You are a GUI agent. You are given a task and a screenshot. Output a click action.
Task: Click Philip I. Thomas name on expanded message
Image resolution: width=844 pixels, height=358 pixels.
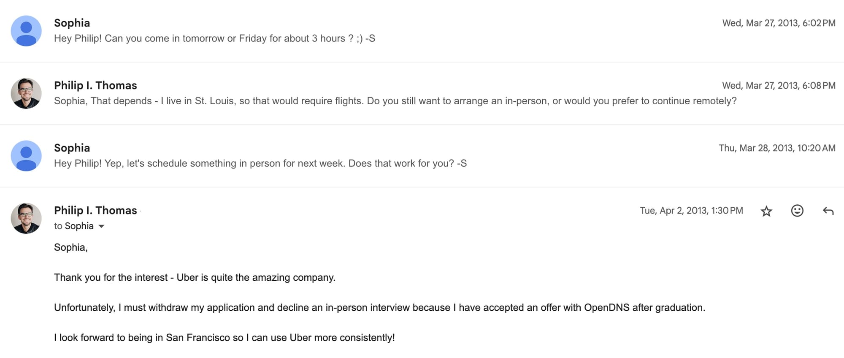(x=95, y=210)
